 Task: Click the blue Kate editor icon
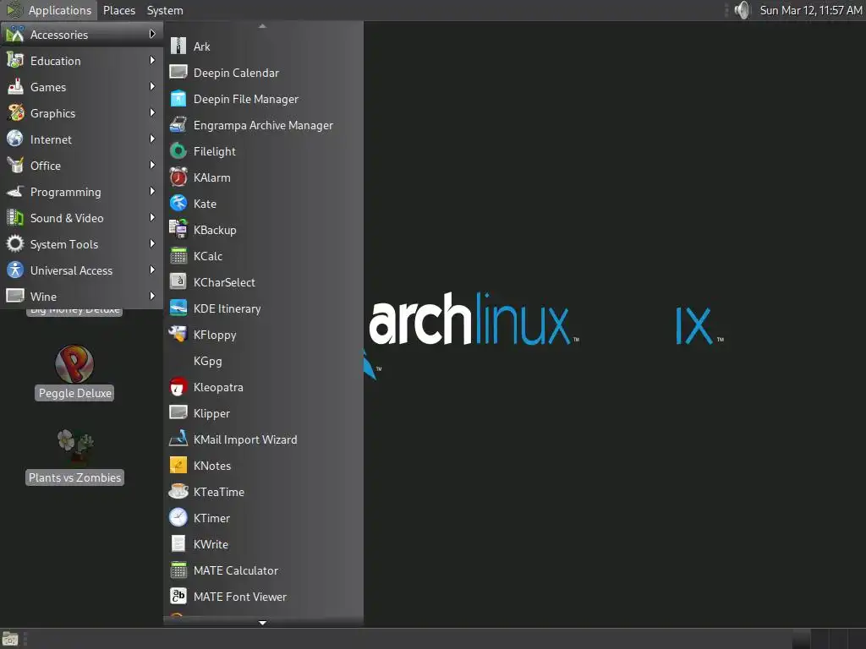[178, 204]
